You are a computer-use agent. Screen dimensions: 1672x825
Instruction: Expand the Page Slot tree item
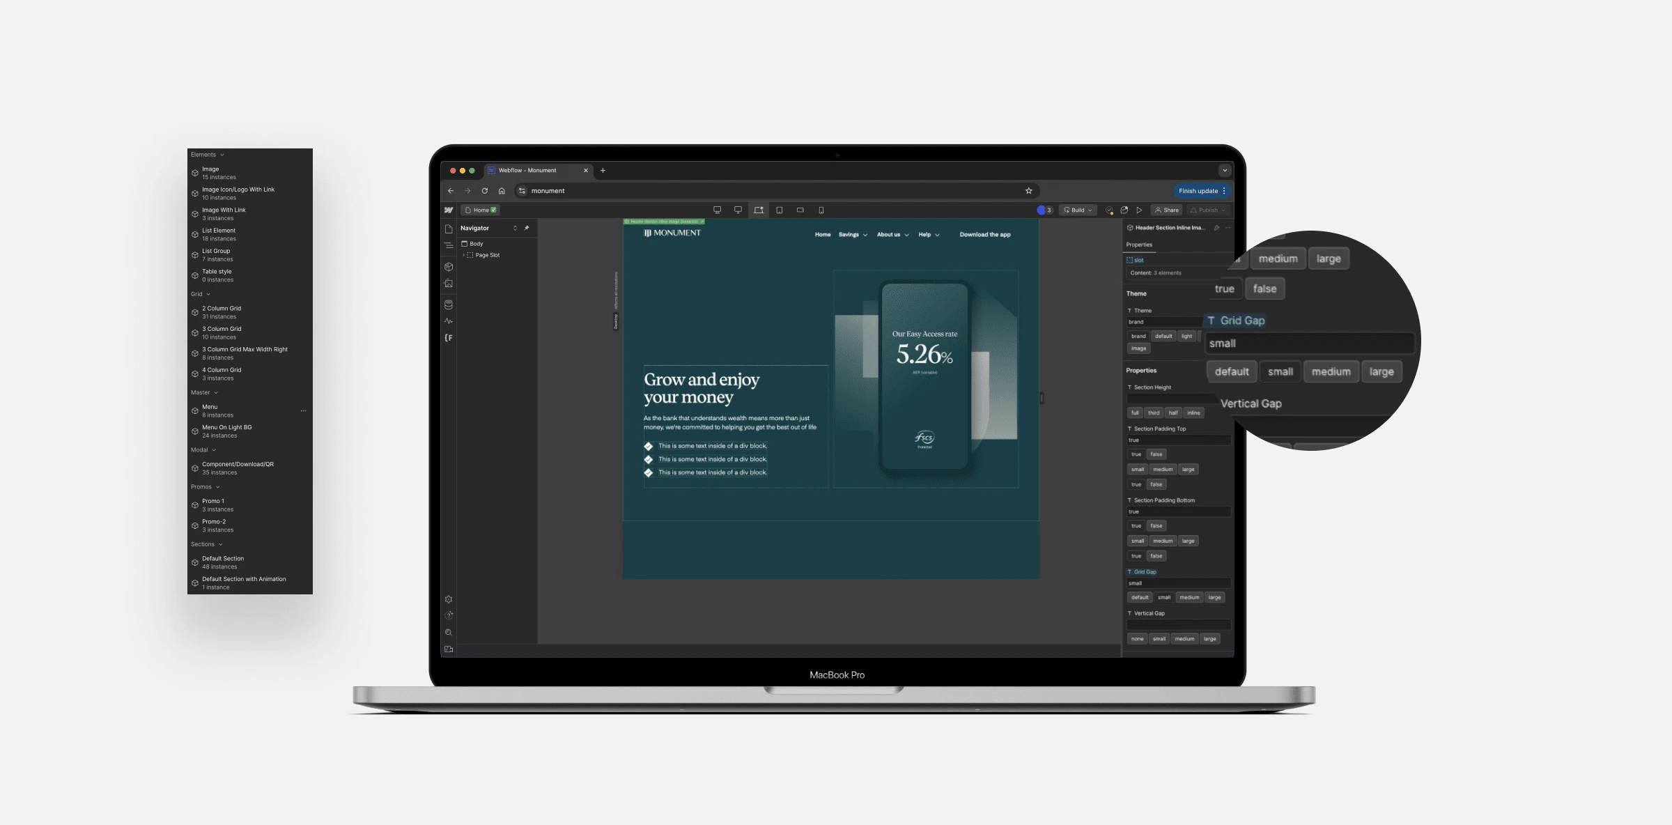coord(463,255)
